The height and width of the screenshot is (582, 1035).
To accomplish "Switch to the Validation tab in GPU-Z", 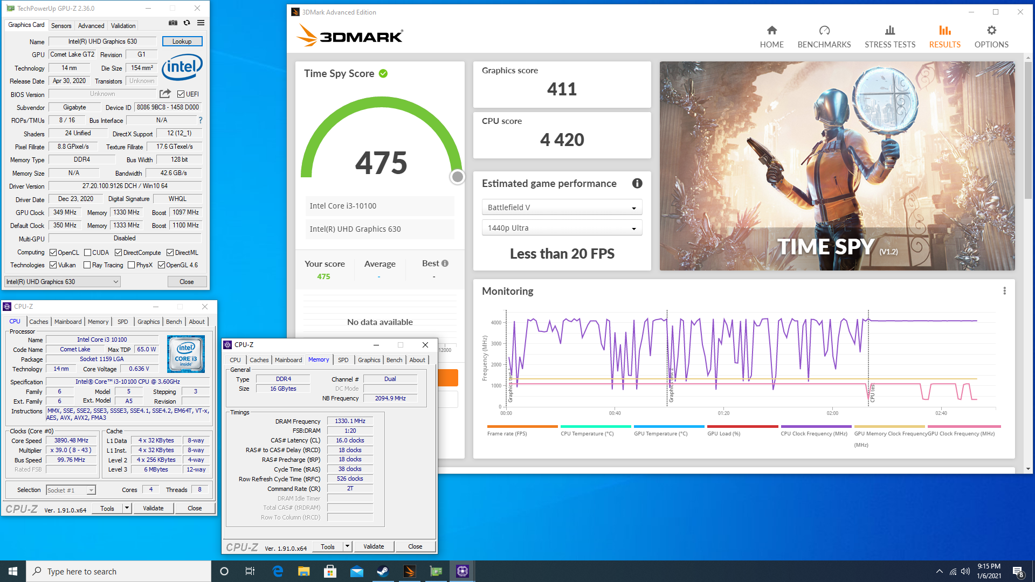I will [123, 25].
